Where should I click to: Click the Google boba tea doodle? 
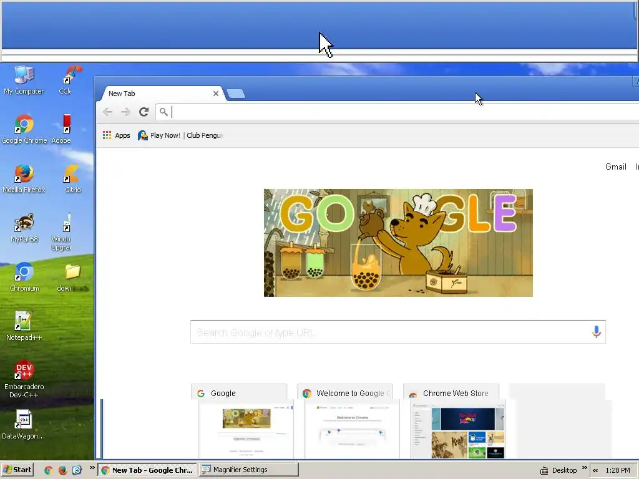coord(398,243)
